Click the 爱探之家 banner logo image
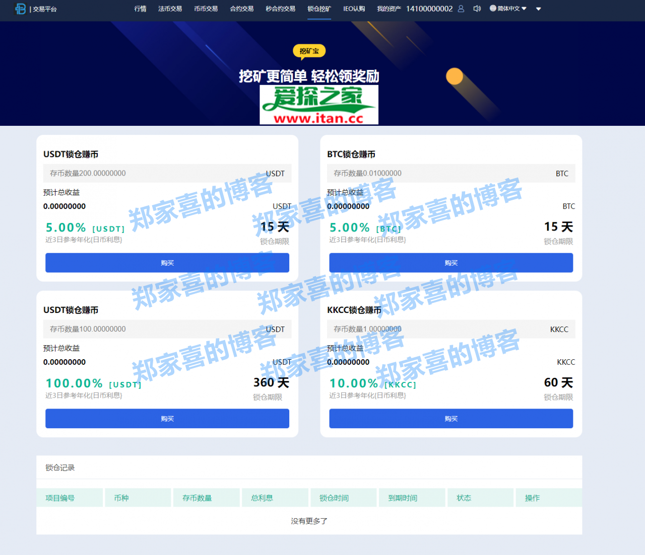The image size is (645, 555). click(319, 105)
